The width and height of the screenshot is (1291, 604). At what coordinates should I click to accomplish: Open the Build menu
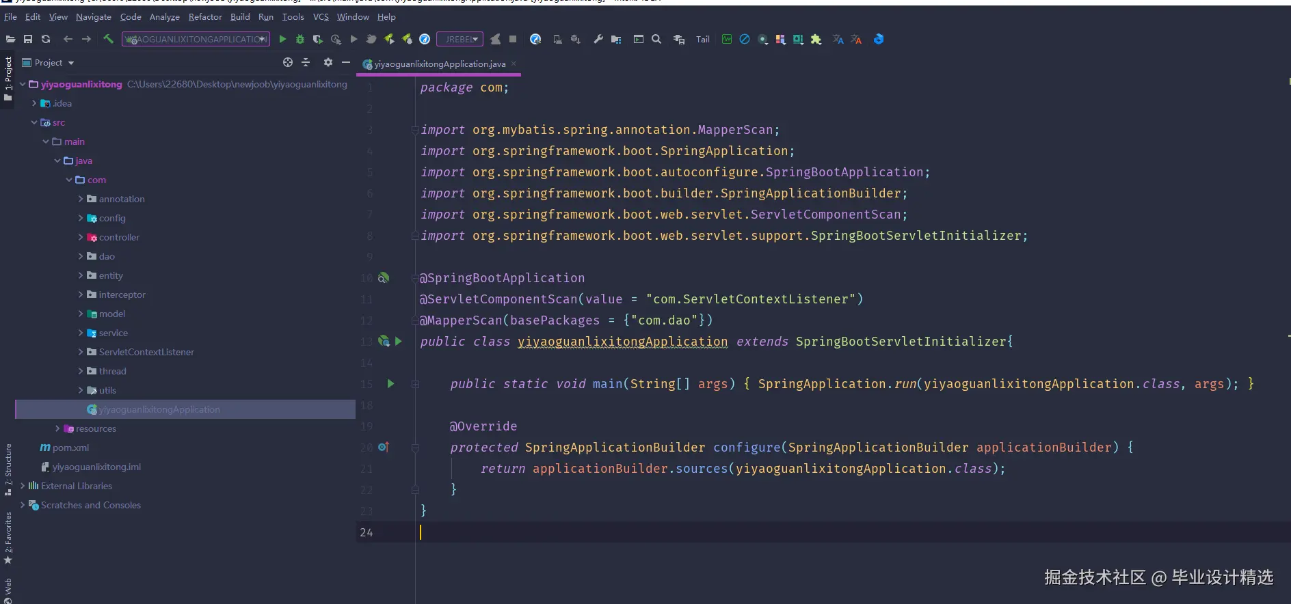click(x=240, y=17)
